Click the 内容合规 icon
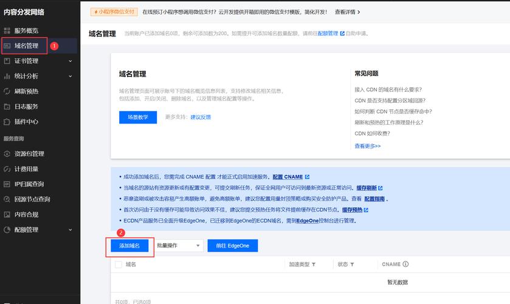This screenshot has width=510, height=304. coord(7,215)
